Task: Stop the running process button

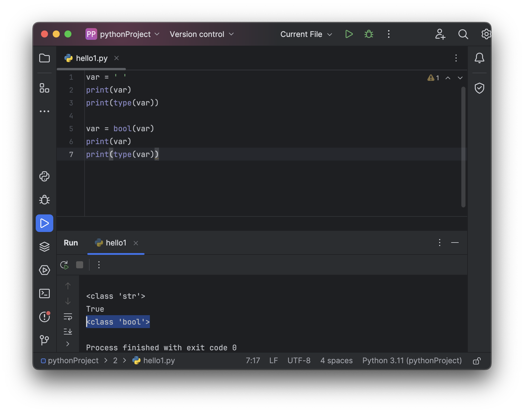Action: point(80,265)
